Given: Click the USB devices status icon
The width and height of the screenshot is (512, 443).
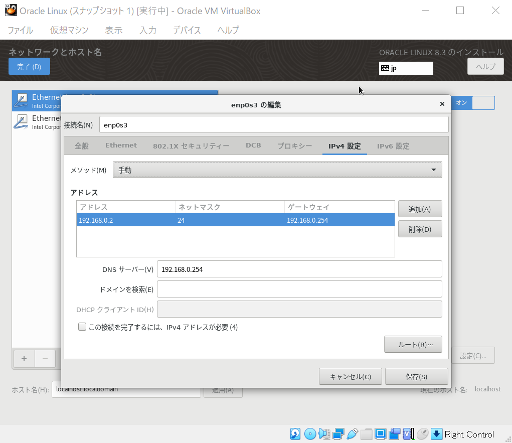Looking at the screenshot, I should [x=353, y=434].
